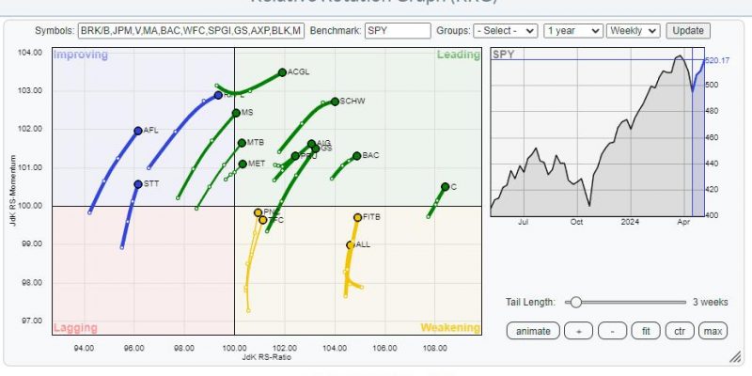Viewport: 752px width, 376px height.
Task: Click the Update button
Action: (x=688, y=31)
